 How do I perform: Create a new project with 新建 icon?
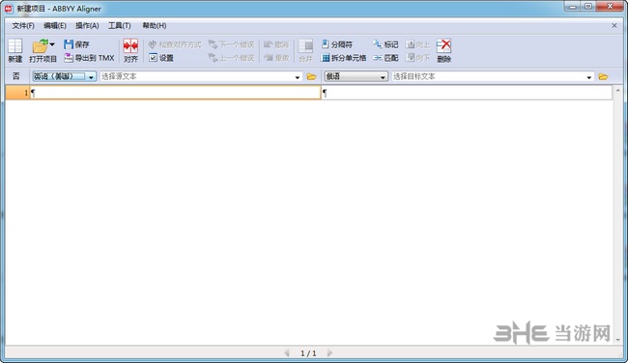tap(14, 50)
